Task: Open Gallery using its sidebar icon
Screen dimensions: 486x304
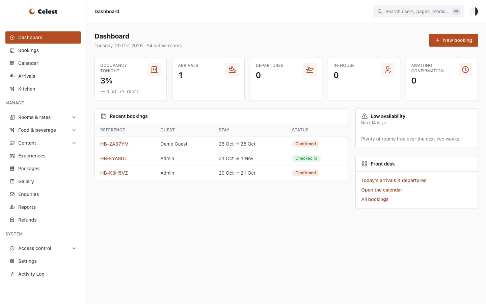Action: pyautogui.click(x=12, y=181)
